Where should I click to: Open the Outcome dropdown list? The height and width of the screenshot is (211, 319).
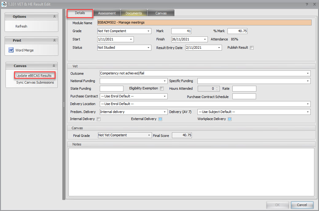tap(308, 73)
